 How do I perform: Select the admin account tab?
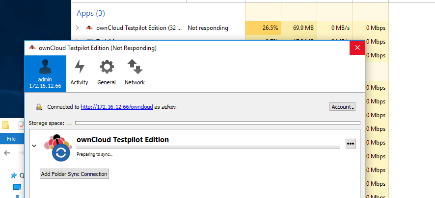[45, 74]
